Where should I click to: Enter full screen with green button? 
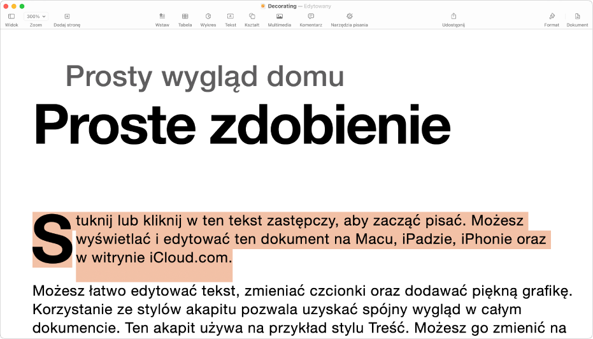click(x=22, y=6)
